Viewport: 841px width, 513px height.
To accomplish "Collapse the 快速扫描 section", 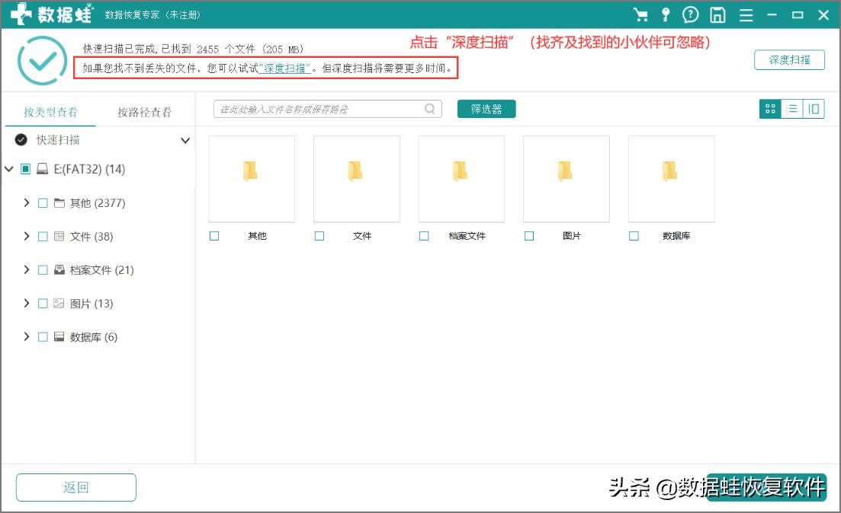I will [x=185, y=140].
